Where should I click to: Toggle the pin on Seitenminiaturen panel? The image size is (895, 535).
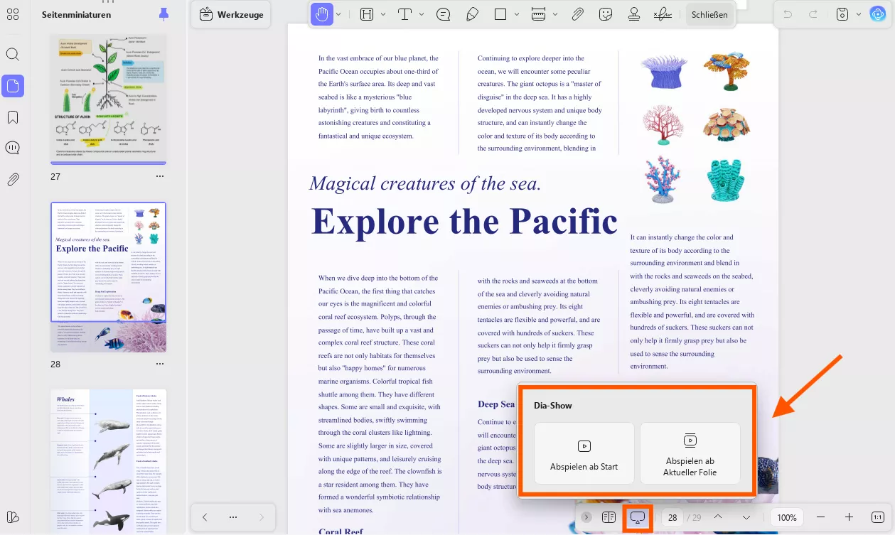pyautogui.click(x=164, y=14)
